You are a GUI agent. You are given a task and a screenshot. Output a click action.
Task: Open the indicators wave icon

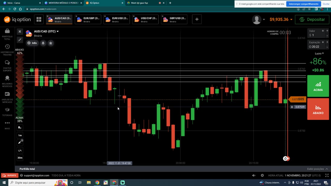20,150
